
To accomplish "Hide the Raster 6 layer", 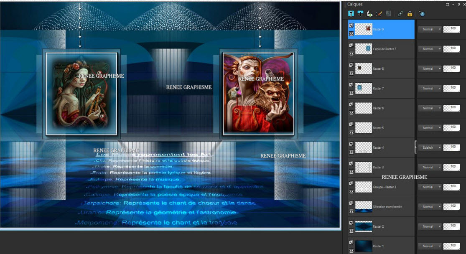I will tap(351, 113).
